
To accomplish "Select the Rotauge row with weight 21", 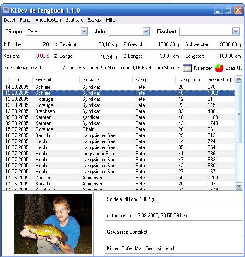I will click(119, 99).
